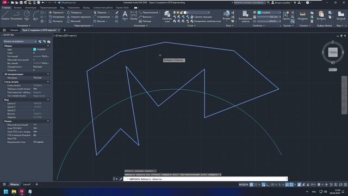This screenshot has width=348, height=196.
Task: Add a new drawing tab with plus button
Action: (65, 30)
